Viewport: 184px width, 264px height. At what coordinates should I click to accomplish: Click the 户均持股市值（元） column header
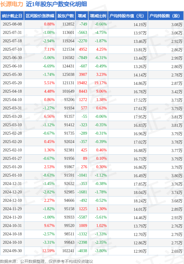[x=128, y=16]
